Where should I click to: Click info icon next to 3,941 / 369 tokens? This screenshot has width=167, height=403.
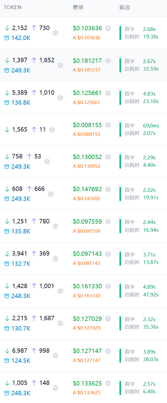pyautogui.click(x=55, y=259)
